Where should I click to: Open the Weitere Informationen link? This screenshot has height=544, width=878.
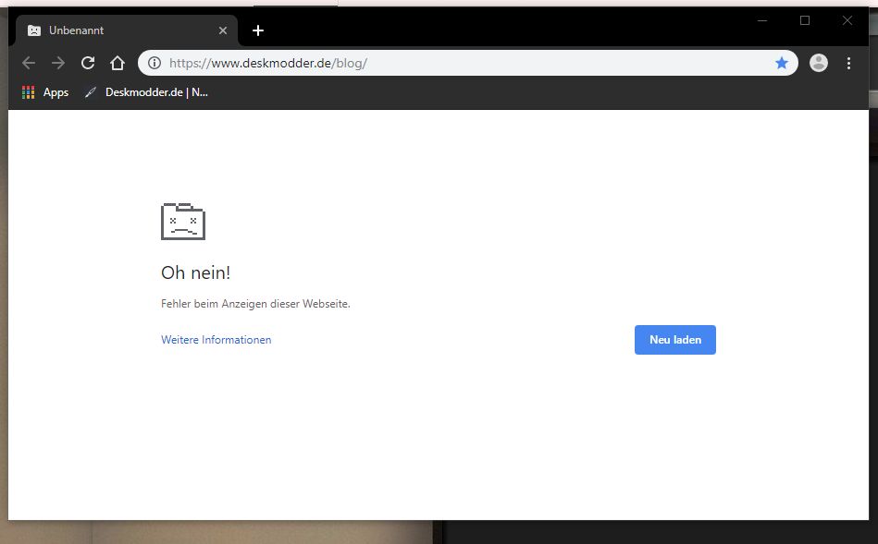(216, 339)
